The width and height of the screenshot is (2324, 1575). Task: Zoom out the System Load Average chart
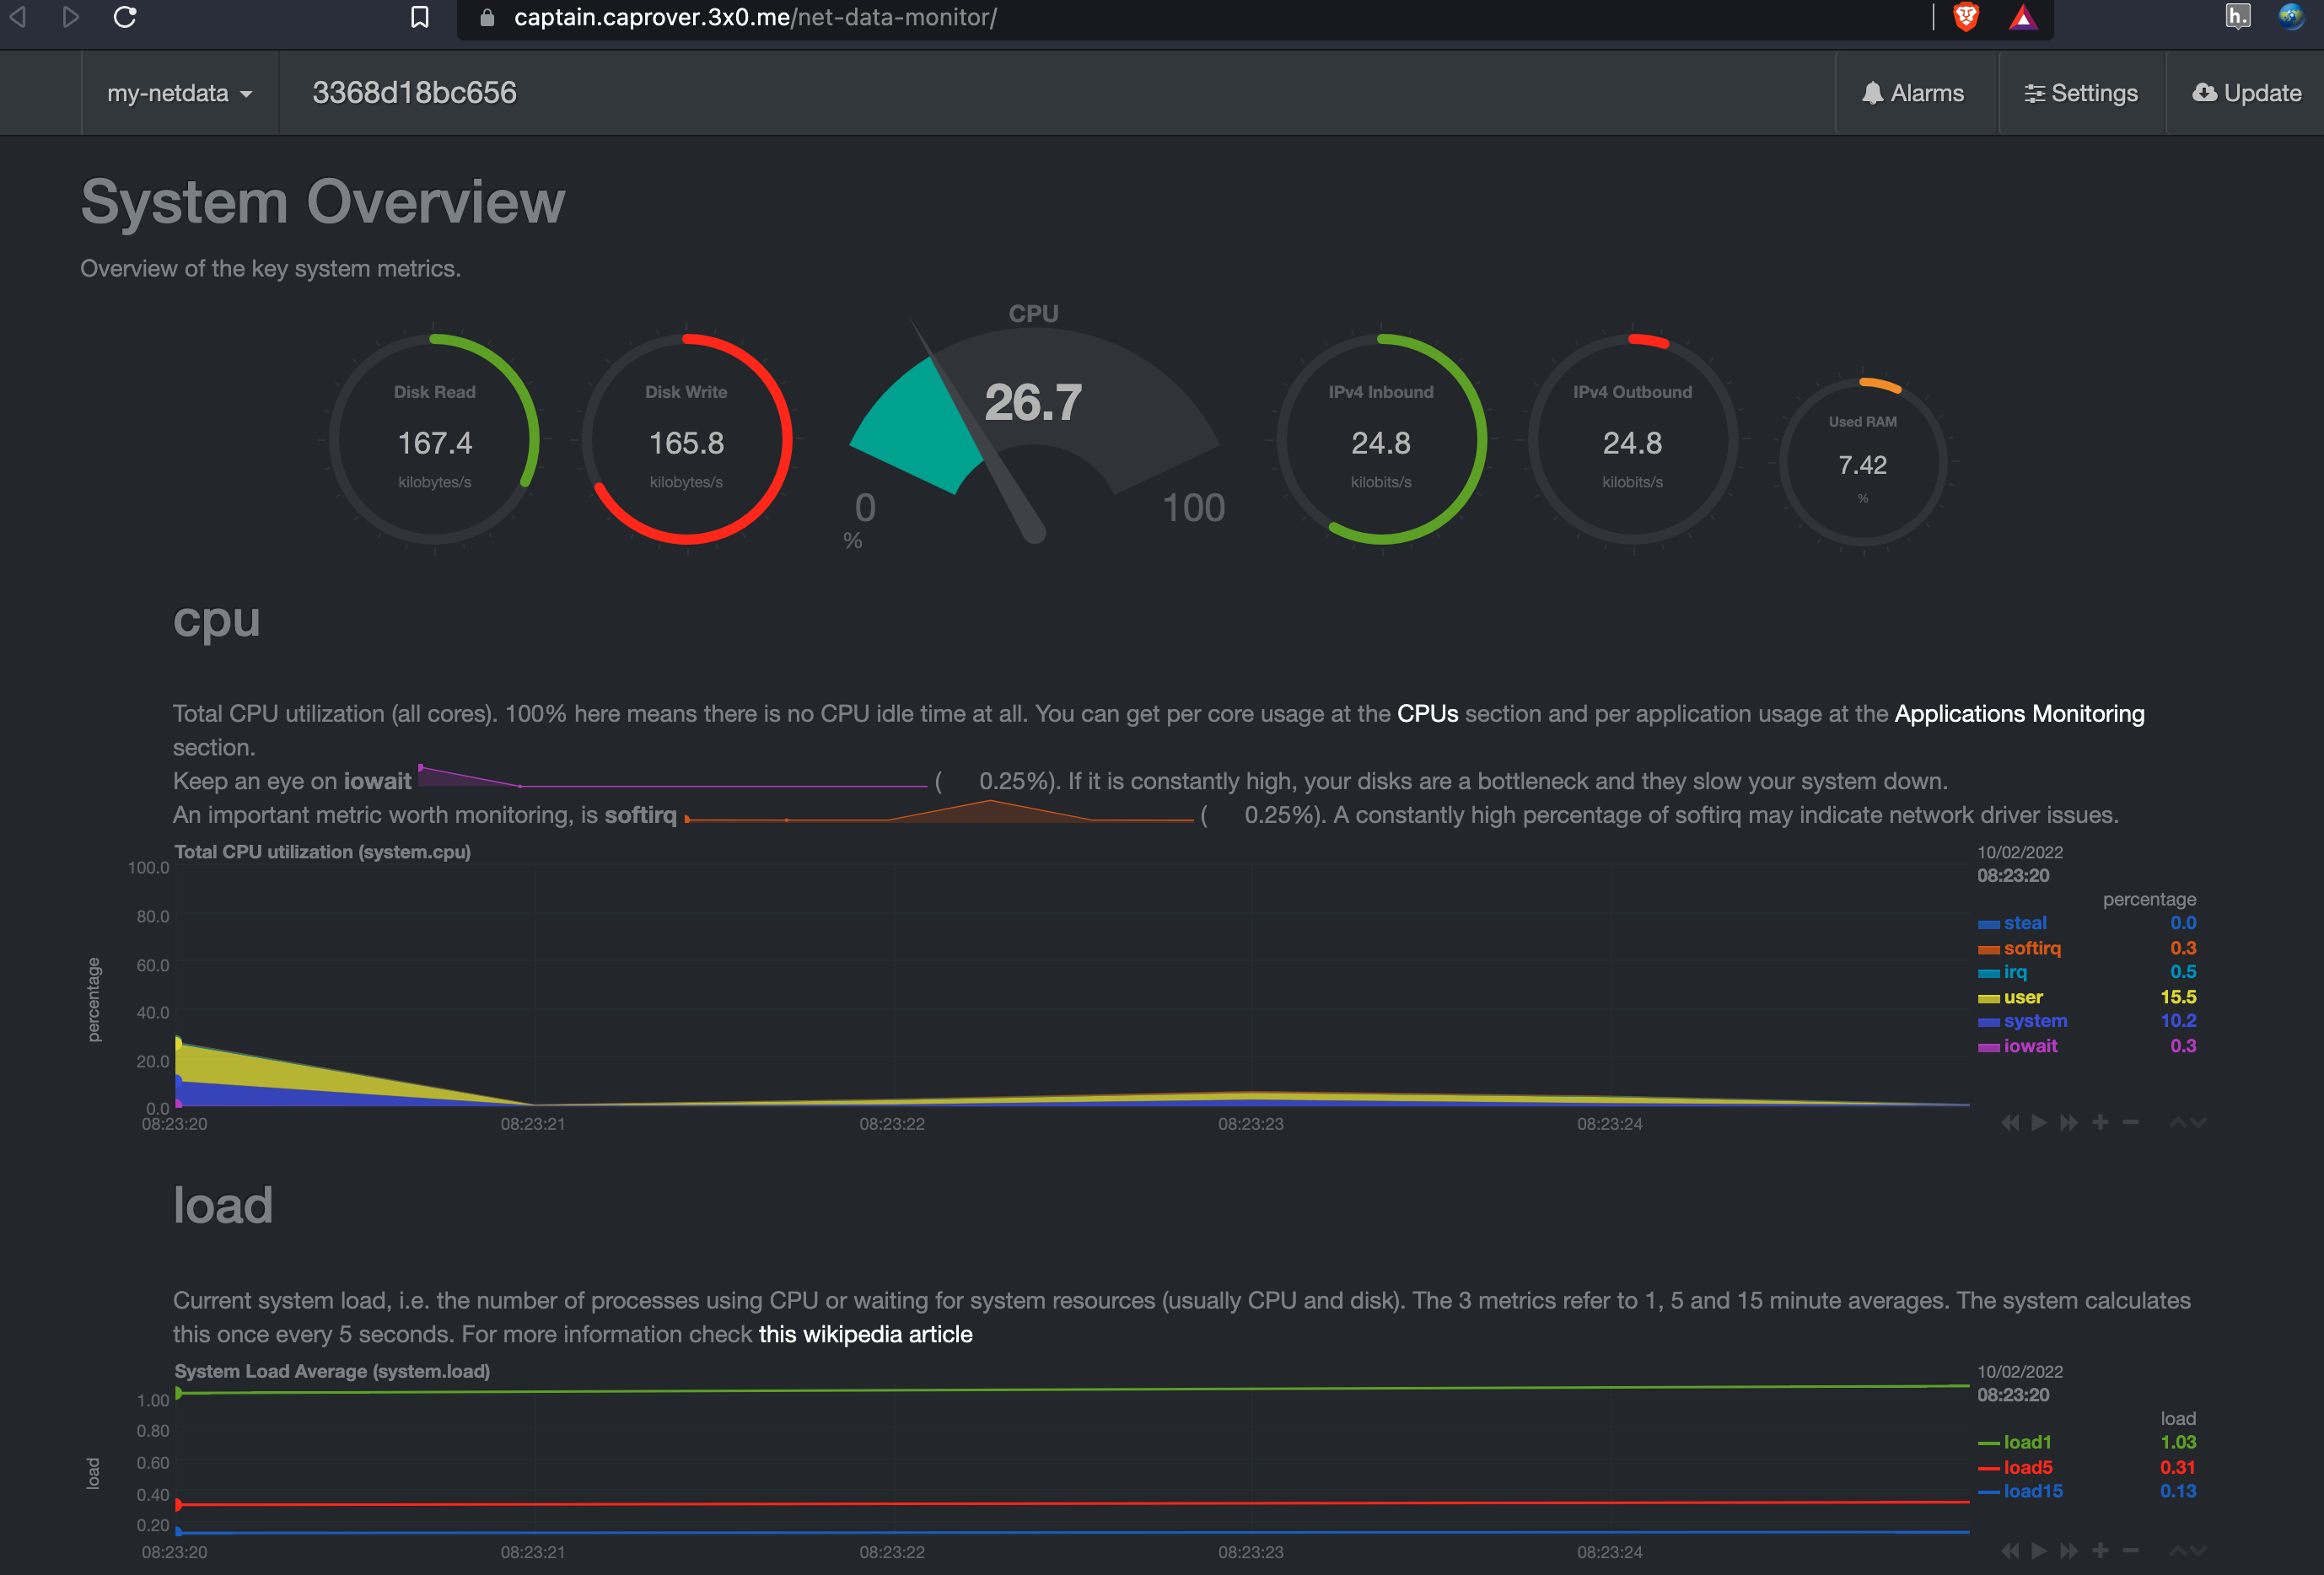pos(2131,1550)
